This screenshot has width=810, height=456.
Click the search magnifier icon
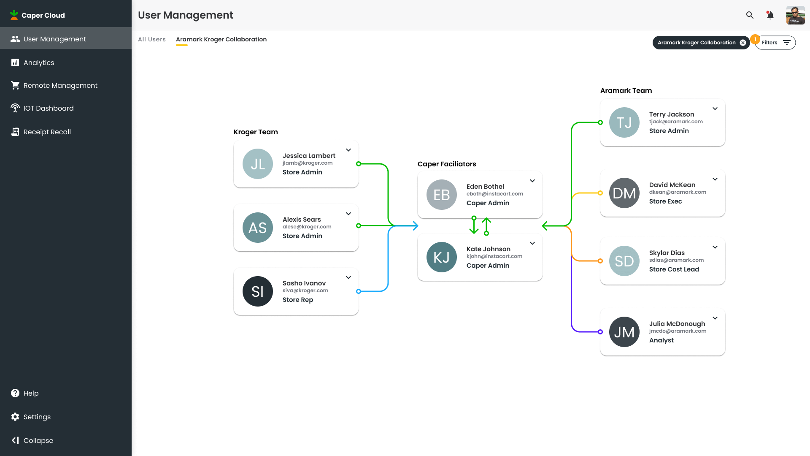coord(750,15)
